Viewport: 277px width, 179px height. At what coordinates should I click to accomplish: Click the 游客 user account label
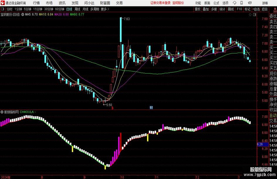coord(265,3)
